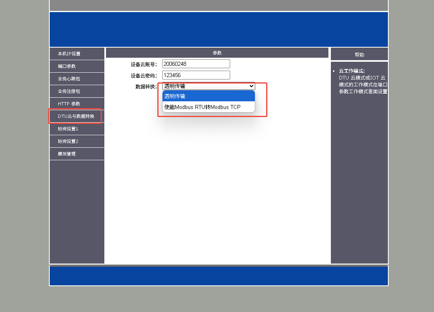
Task: Click the 参数 panel header
Action: point(217,53)
